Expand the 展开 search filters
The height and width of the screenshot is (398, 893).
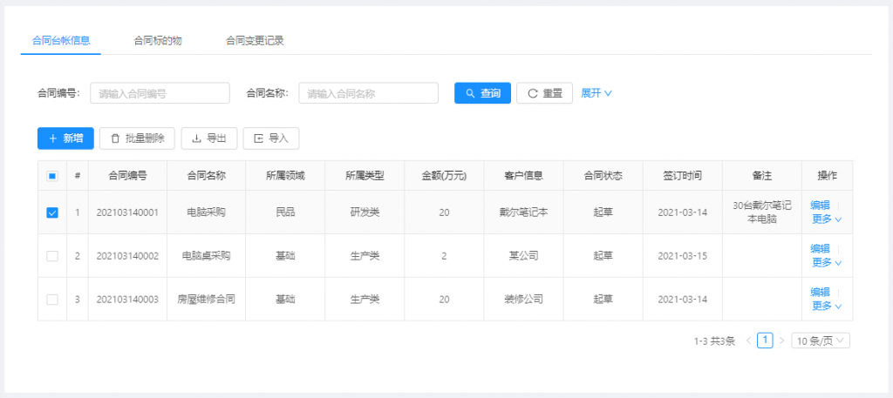[x=596, y=93]
